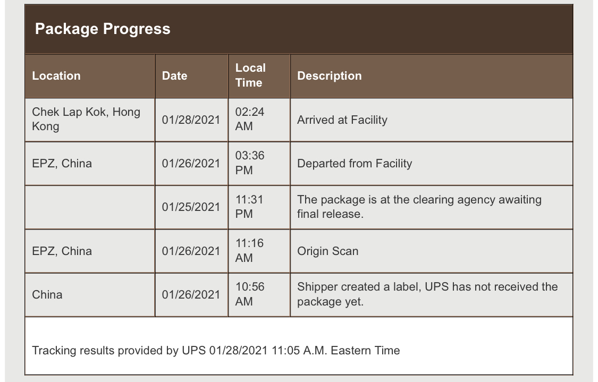Click the Departed from Facility description

point(355,163)
